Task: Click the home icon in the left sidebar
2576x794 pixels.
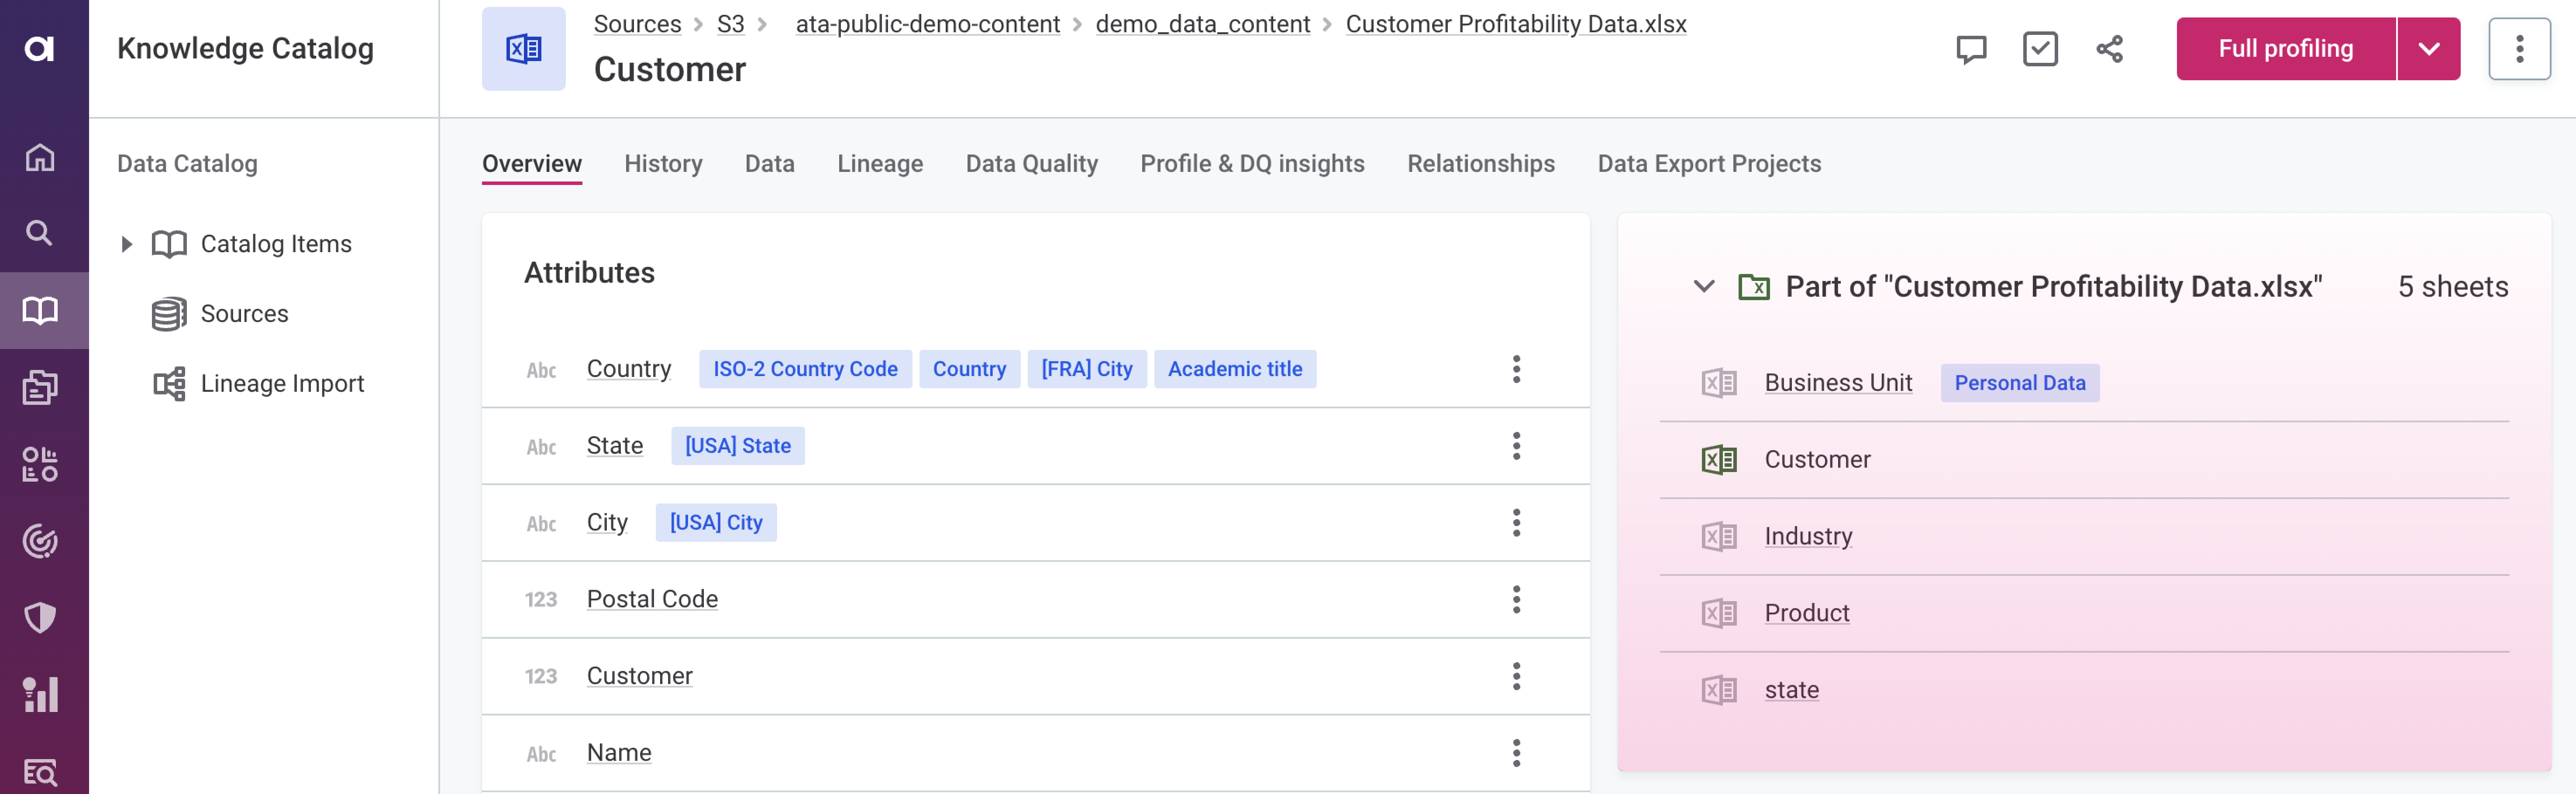Action: click(x=40, y=157)
